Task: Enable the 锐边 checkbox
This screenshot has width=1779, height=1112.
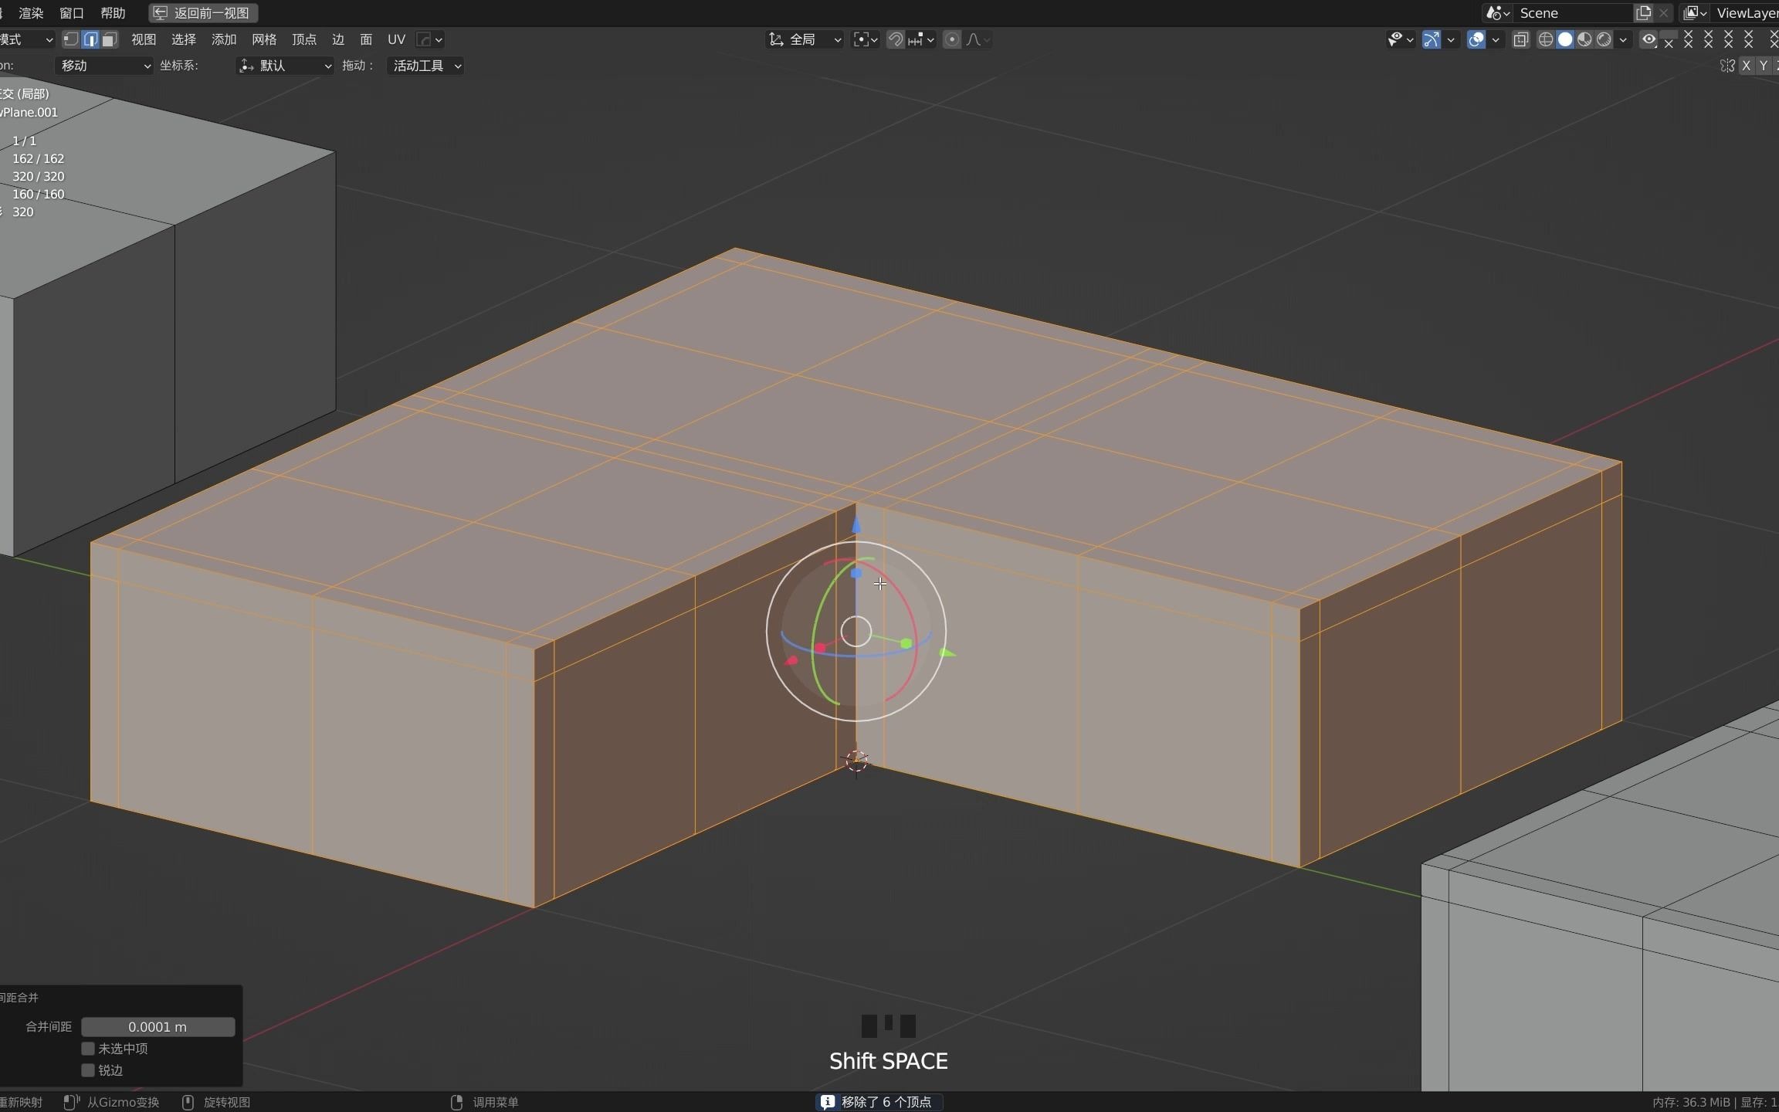Action: [x=88, y=1070]
